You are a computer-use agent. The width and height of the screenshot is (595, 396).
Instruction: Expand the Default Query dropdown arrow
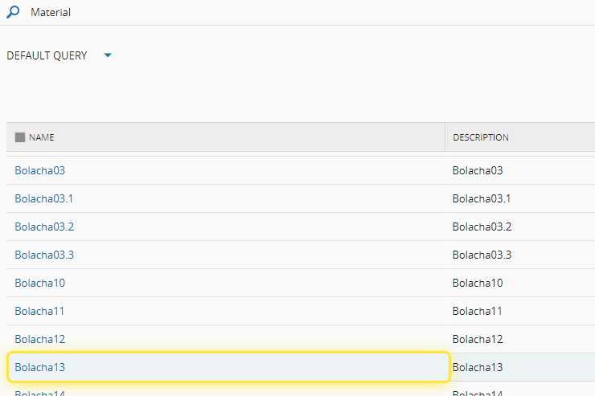click(108, 55)
